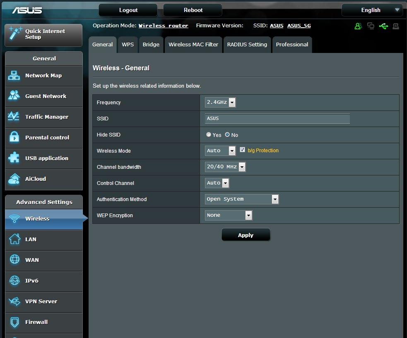Screen dimensions: 407x338
Task: Select Yes for Hide SSID
Action: (208, 134)
